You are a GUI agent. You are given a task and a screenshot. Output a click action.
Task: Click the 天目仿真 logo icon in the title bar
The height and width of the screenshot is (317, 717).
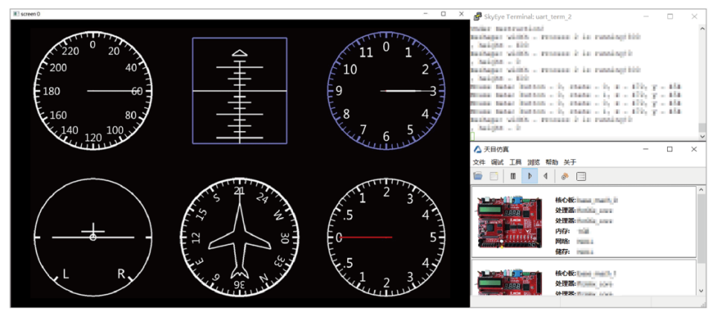(478, 149)
